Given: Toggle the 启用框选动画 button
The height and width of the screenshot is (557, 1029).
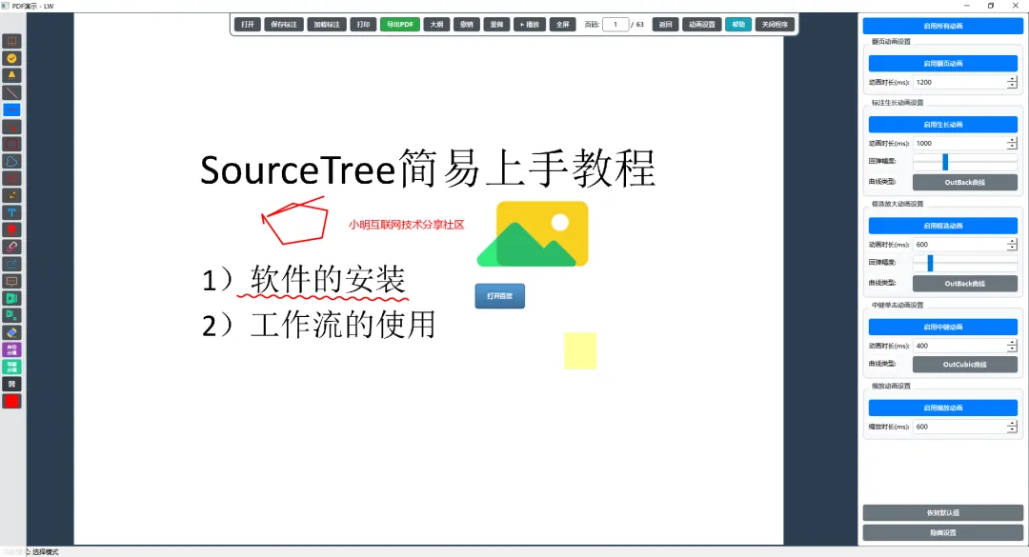Looking at the screenshot, I should [943, 226].
